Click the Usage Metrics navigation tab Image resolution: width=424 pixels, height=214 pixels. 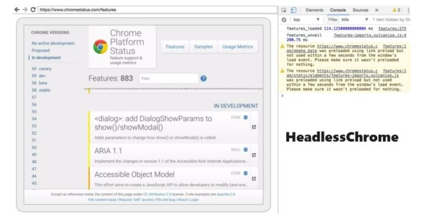(x=238, y=46)
